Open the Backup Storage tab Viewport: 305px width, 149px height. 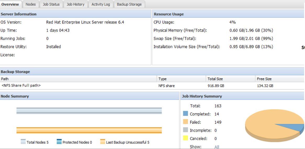tap(129, 4)
